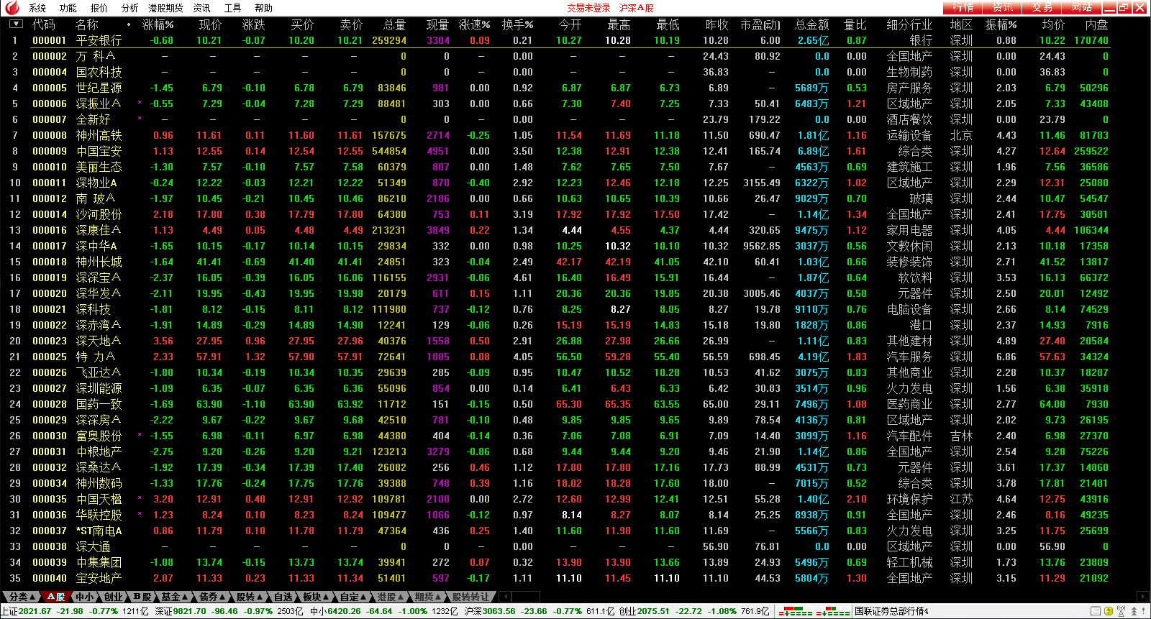This screenshot has height=619, width=1151.
Task: Expand the 基金 tab dropdown
Action: point(175,597)
